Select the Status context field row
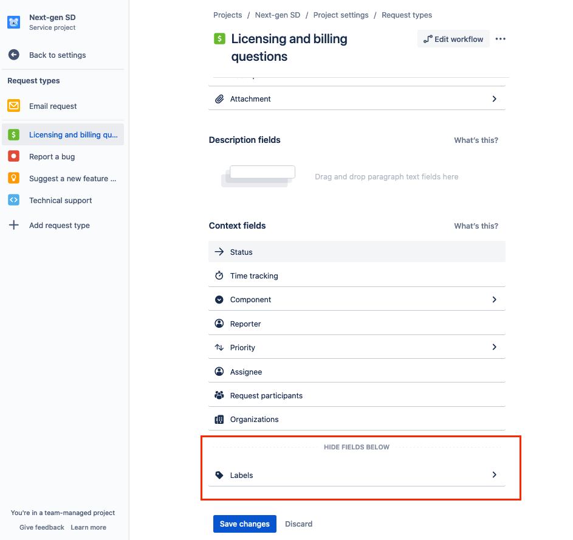Screen dimensions: 573x540 (x=357, y=252)
